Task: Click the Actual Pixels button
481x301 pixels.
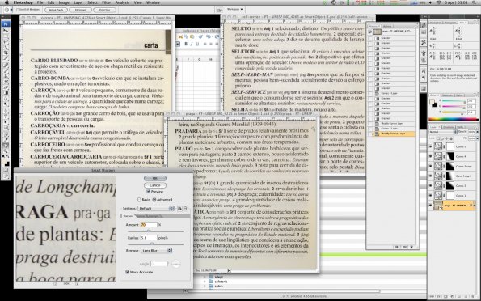Action: (x=56, y=10)
